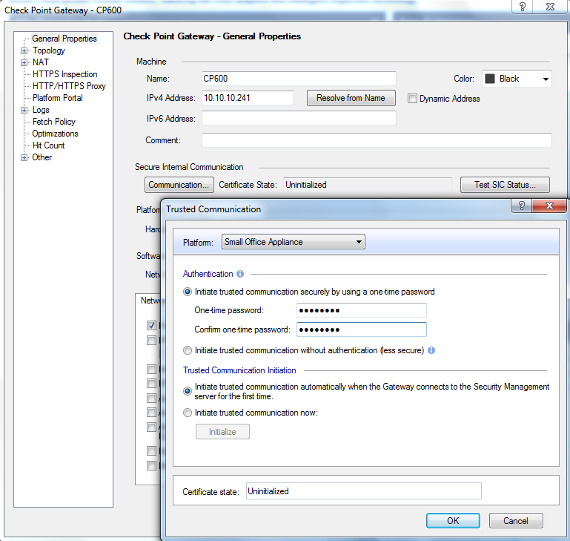Select initiate without authentication radio
The image size is (570, 541).
188,350
